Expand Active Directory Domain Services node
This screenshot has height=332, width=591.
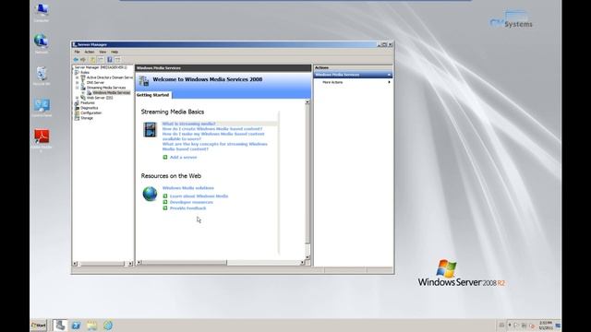click(x=78, y=77)
